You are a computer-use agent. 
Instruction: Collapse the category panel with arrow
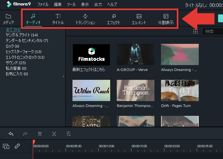[x=63, y=77]
